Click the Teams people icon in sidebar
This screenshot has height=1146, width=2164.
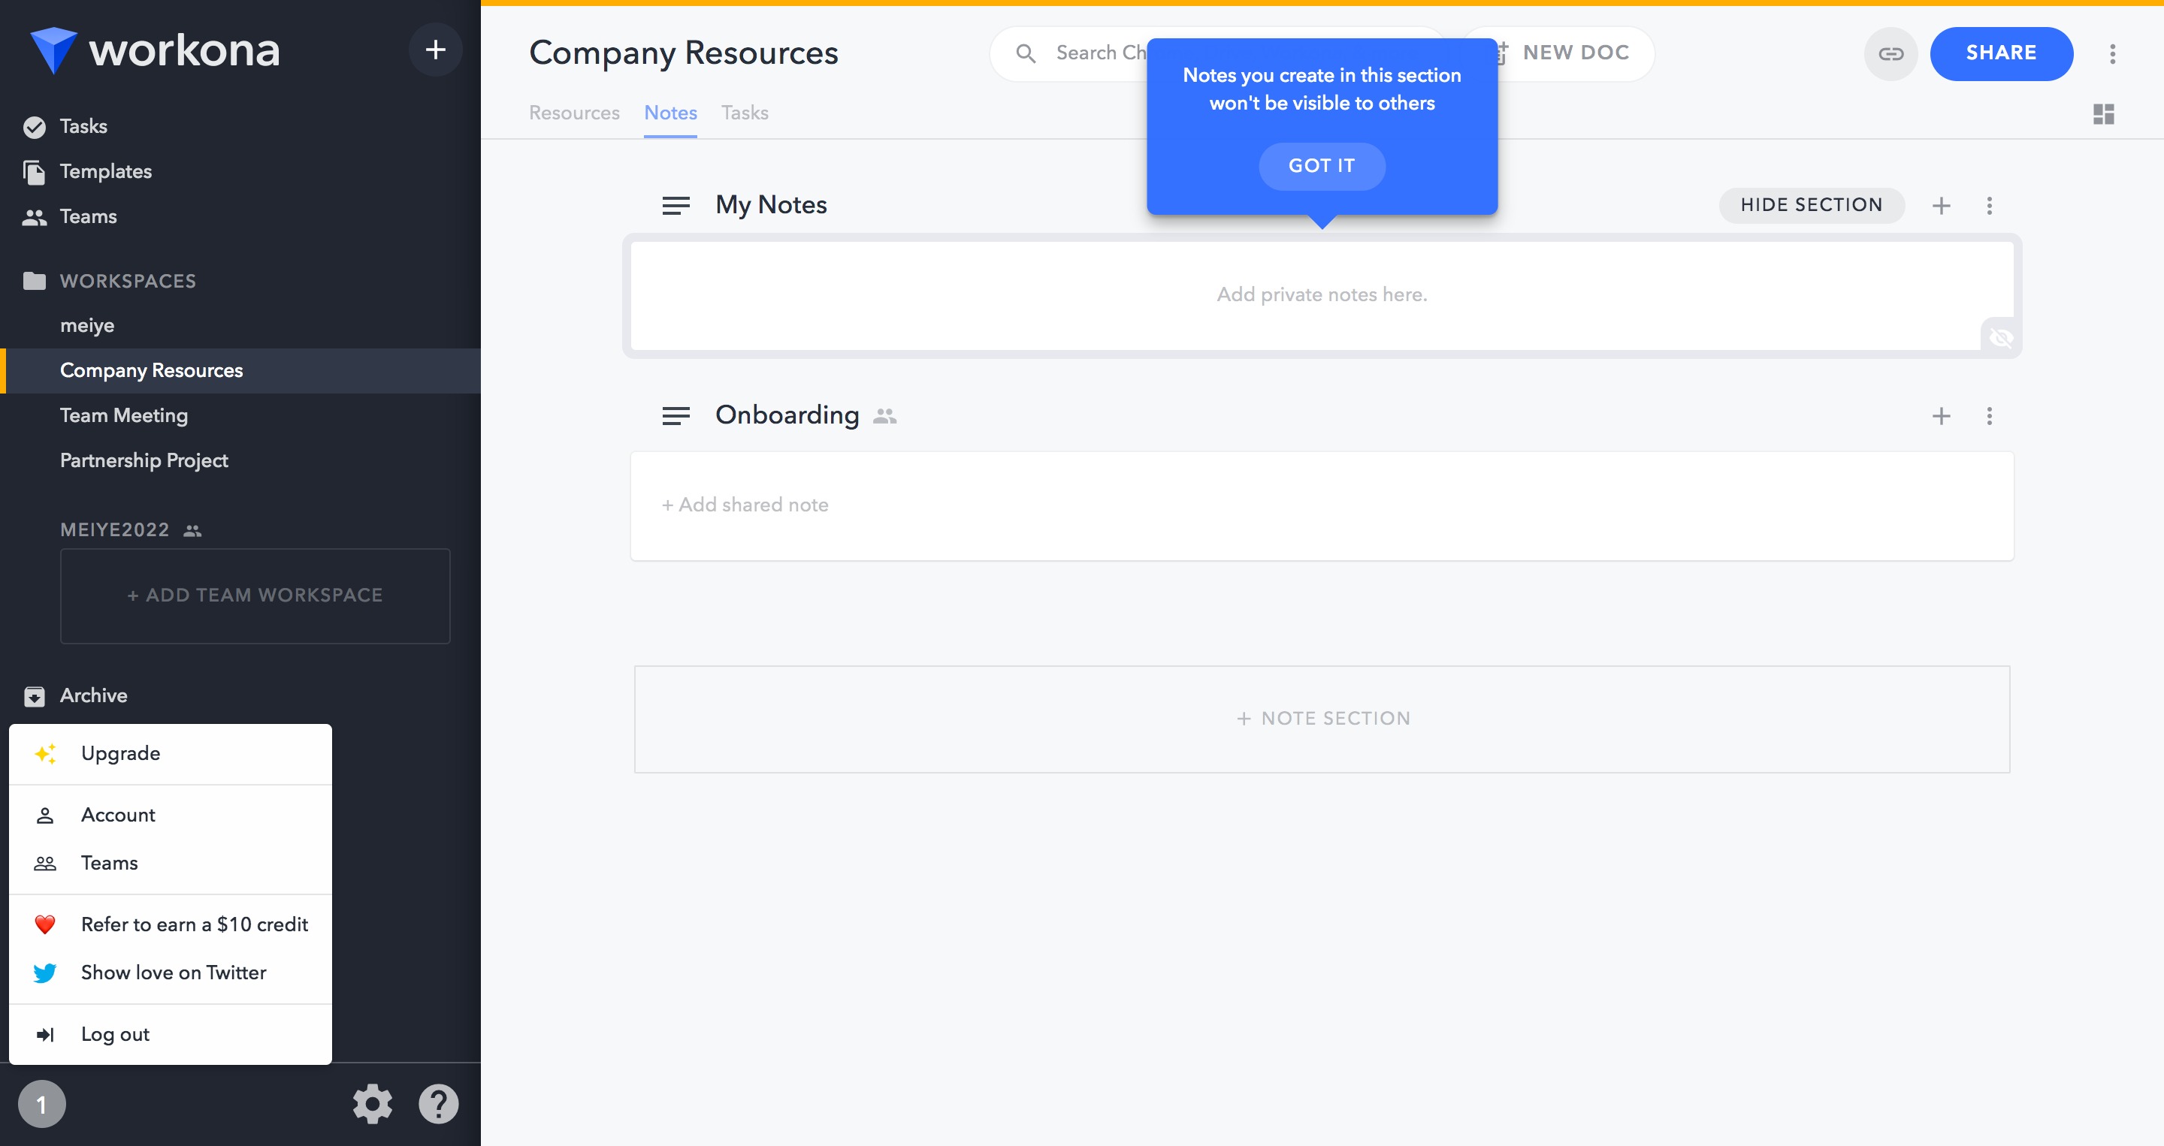[35, 218]
